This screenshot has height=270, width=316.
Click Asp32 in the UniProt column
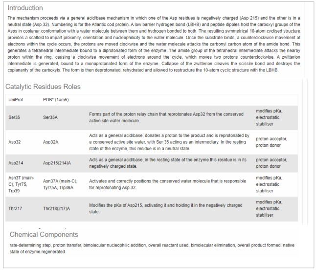[15, 142]
